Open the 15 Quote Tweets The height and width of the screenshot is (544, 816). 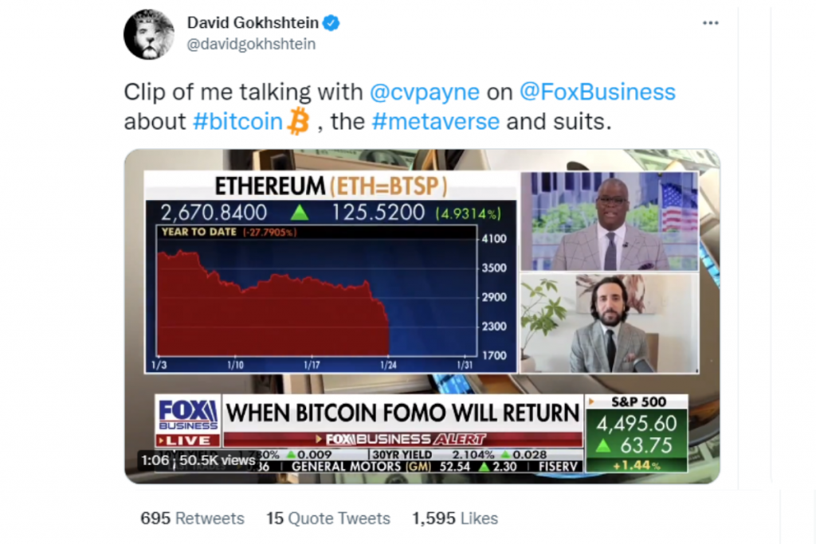[x=328, y=518]
